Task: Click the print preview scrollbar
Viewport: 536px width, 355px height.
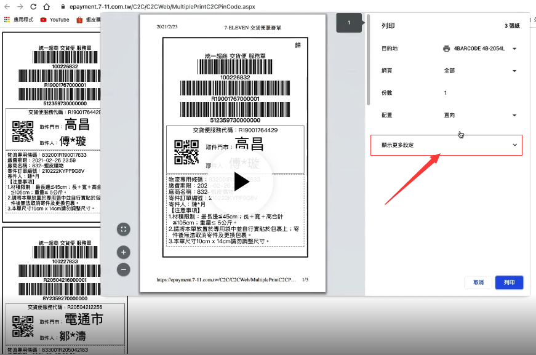Action: [368, 60]
